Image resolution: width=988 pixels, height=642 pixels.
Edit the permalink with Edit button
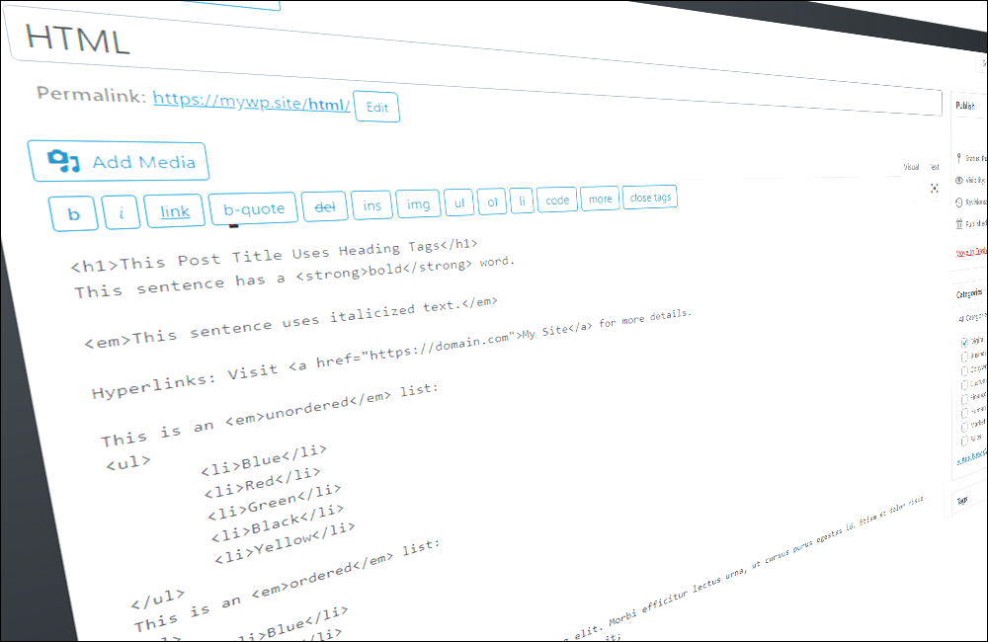pos(376,107)
